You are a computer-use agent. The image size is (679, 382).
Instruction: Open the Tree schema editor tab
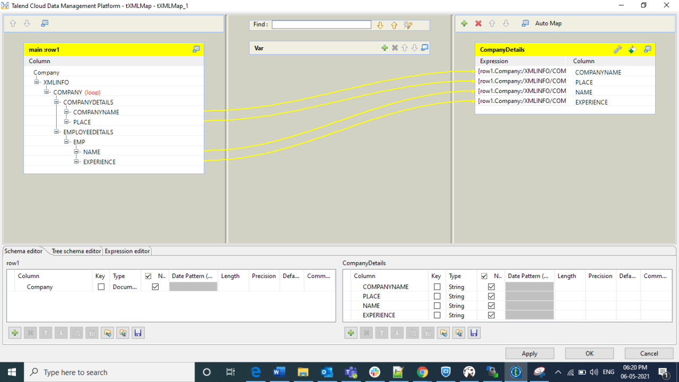pos(76,251)
